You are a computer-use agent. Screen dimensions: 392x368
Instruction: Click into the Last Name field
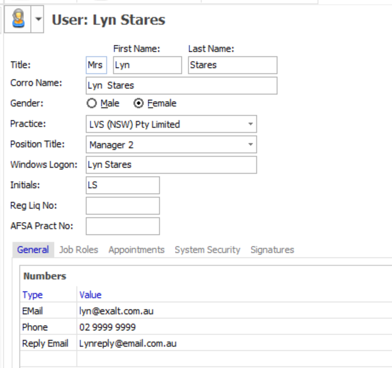pos(232,65)
